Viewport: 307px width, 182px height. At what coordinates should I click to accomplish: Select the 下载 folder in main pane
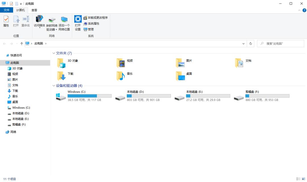point(65,76)
